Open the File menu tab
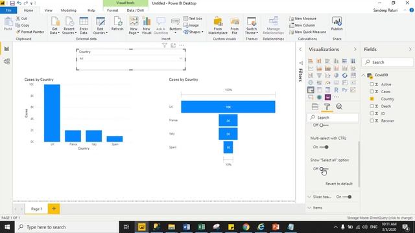Screen dimensions: 415x233 [x=8, y=10]
